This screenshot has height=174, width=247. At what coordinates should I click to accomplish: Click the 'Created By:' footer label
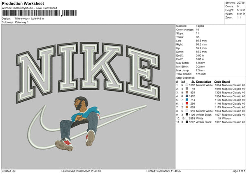(9, 171)
